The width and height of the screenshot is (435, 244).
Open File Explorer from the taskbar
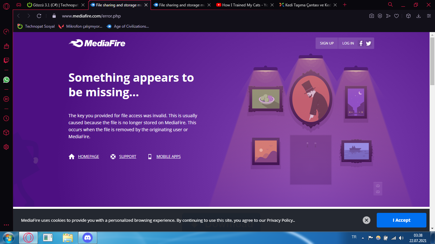(68, 238)
